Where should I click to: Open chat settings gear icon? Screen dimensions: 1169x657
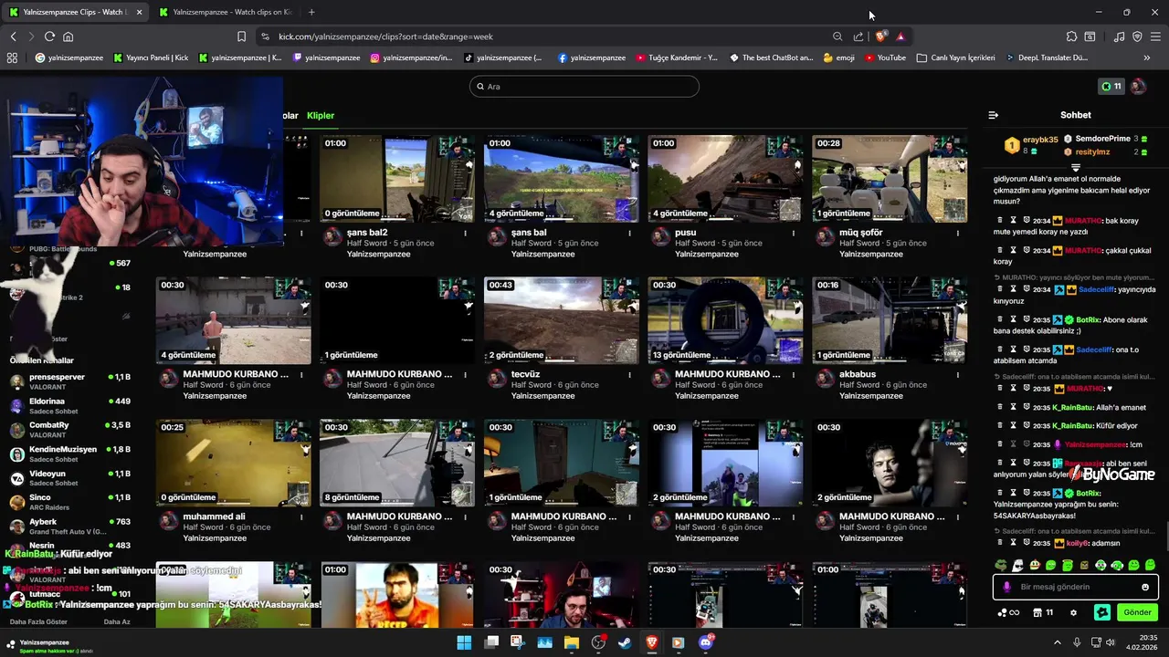tap(1073, 612)
